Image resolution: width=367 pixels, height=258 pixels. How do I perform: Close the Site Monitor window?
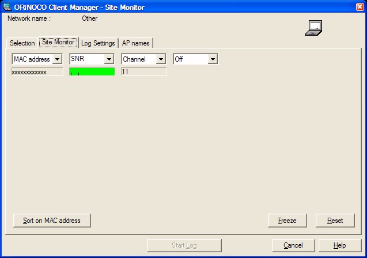click(x=360, y=7)
